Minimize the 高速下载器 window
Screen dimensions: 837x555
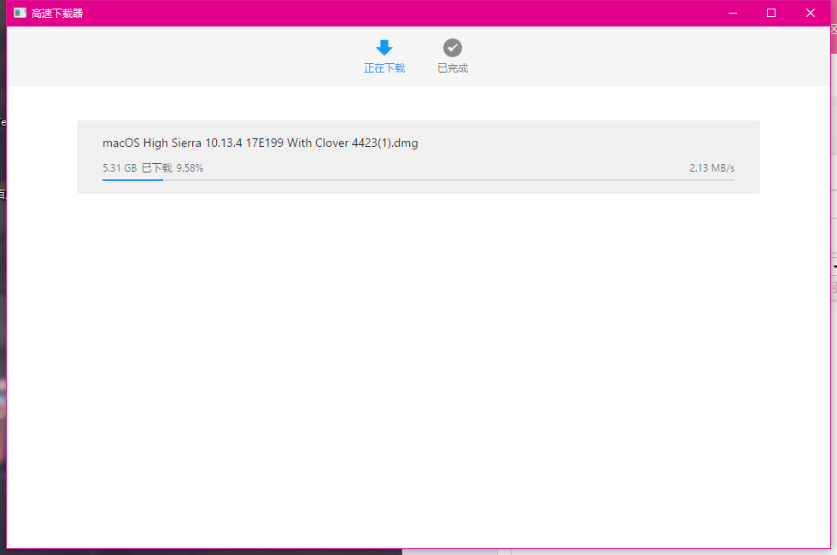click(733, 13)
